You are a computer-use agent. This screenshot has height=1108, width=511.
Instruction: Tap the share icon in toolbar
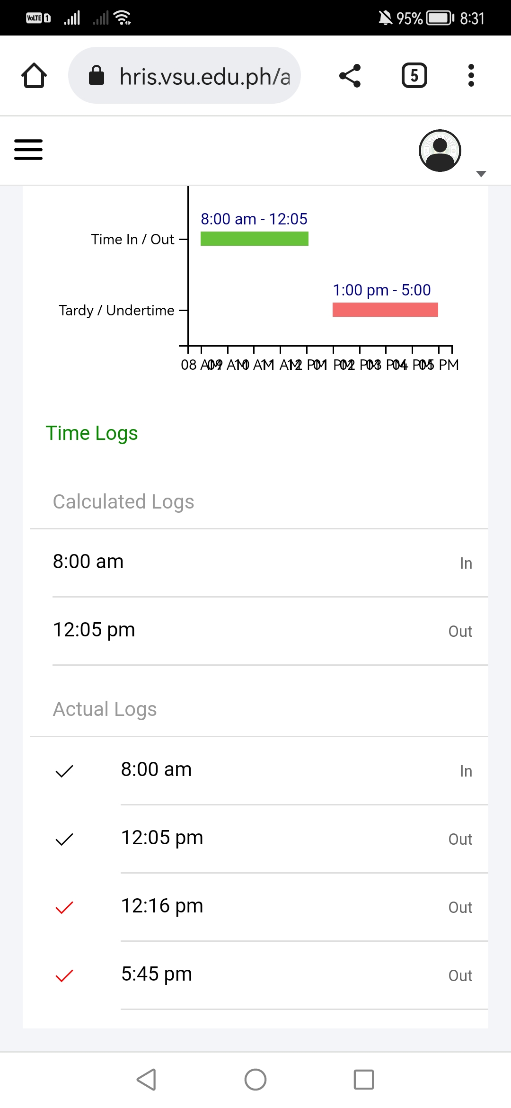tap(350, 76)
